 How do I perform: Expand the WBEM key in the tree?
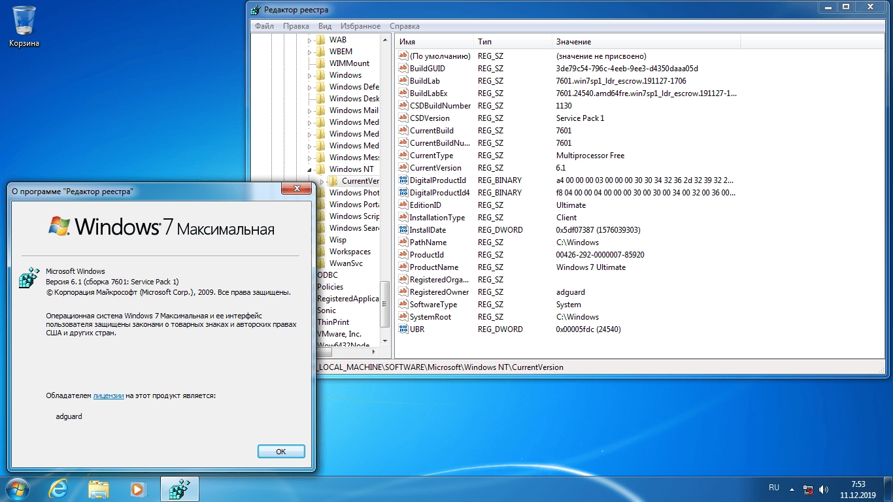point(310,52)
